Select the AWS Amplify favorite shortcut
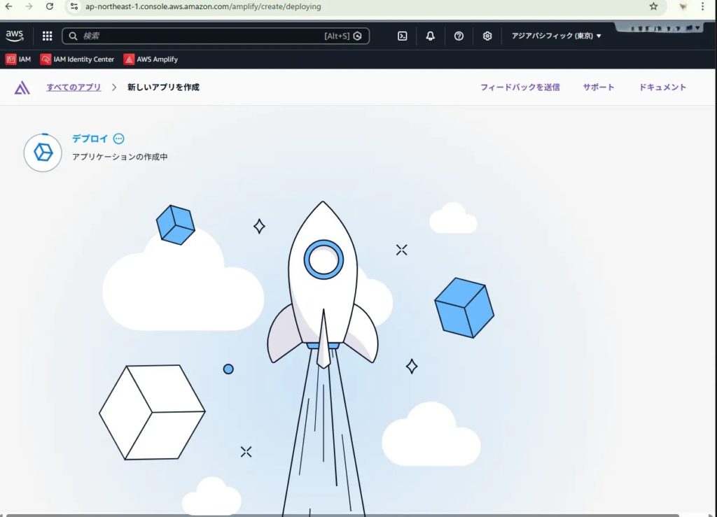The width and height of the screenshot is (717, 517). (x=151, y=59)
